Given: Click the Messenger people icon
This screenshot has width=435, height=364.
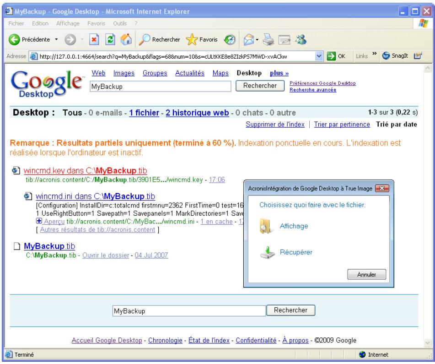Looking at the screenshot, I should click(x=301, y=39).
